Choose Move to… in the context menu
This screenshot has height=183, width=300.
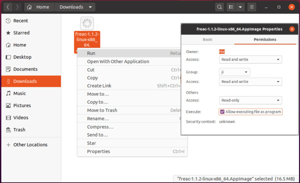(x=129, y=94)
